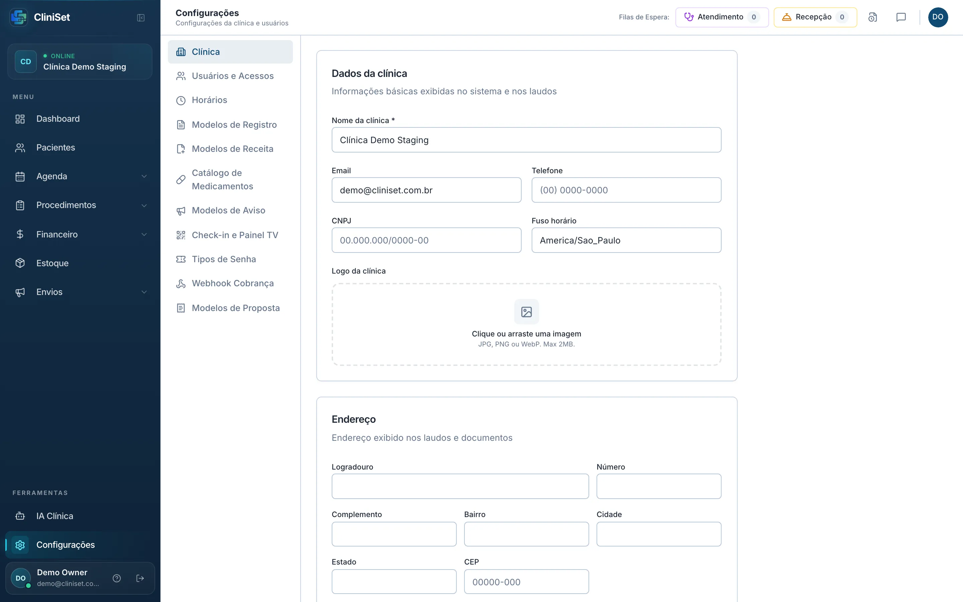Image resolution: width=963 pixels, height=602 pixels.
Task: Click the CliniSet logo icon
Action: point(18,17)
